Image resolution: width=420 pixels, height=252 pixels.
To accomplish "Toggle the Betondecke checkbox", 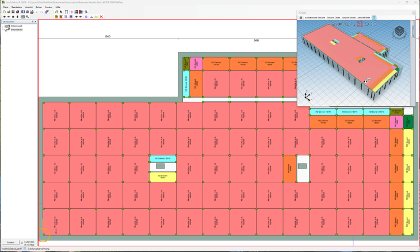I will click(x=5, y=29).
